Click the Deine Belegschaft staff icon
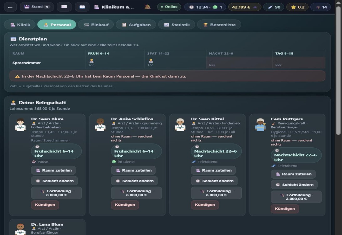Viewport: 342px width, 235px height. pos(13,102)
